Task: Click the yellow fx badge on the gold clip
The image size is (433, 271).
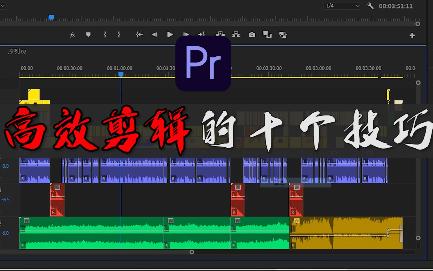Action: coord(297,221)
